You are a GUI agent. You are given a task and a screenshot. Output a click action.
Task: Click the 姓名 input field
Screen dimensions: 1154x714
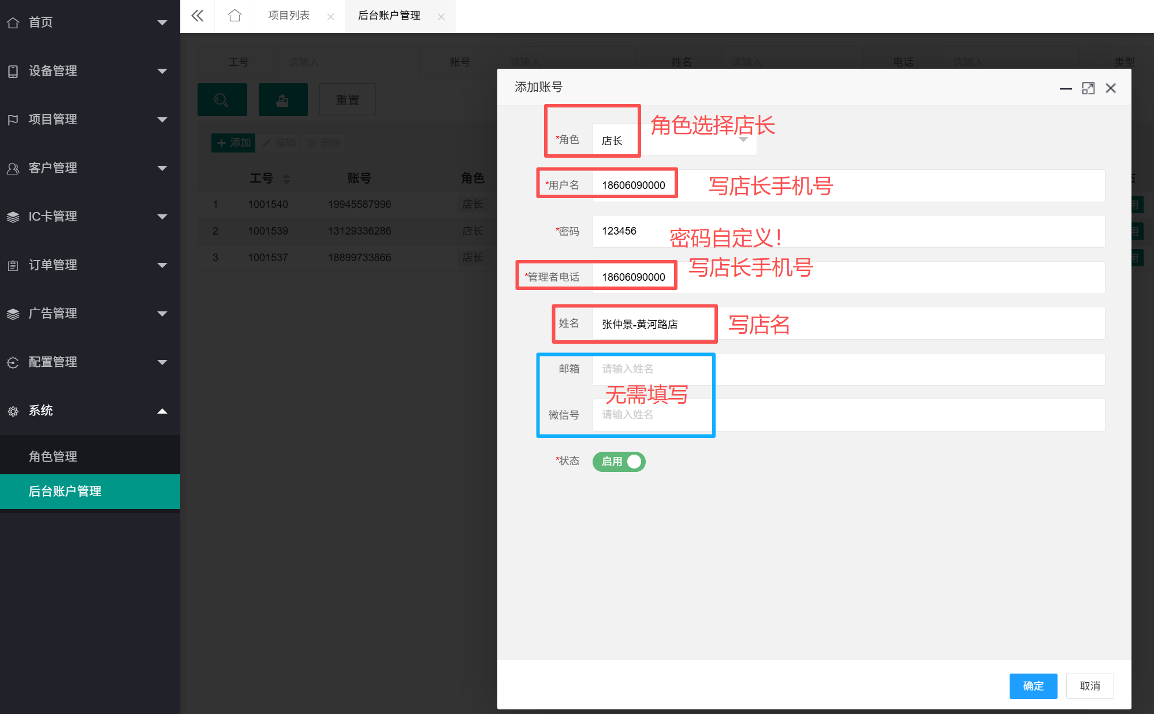click(x=848, y=323)
